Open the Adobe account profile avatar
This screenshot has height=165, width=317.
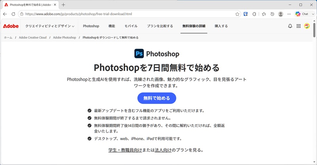click(x=307, y=26)
